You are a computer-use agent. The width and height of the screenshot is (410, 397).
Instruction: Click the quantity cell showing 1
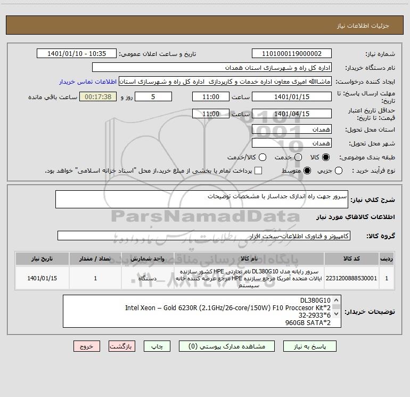click(x=95, y=278)
